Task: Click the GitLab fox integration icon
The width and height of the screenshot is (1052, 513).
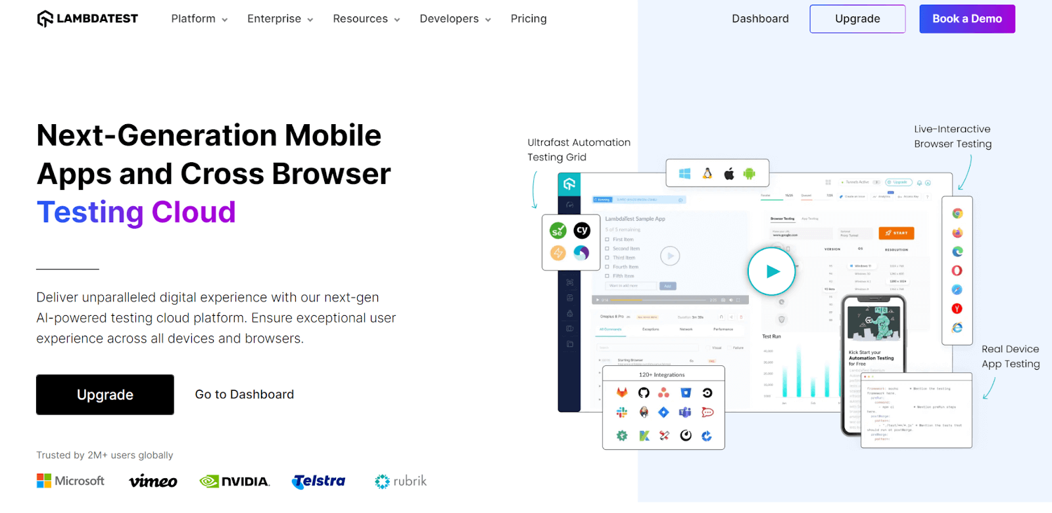Action: click(x=622, y=393)
